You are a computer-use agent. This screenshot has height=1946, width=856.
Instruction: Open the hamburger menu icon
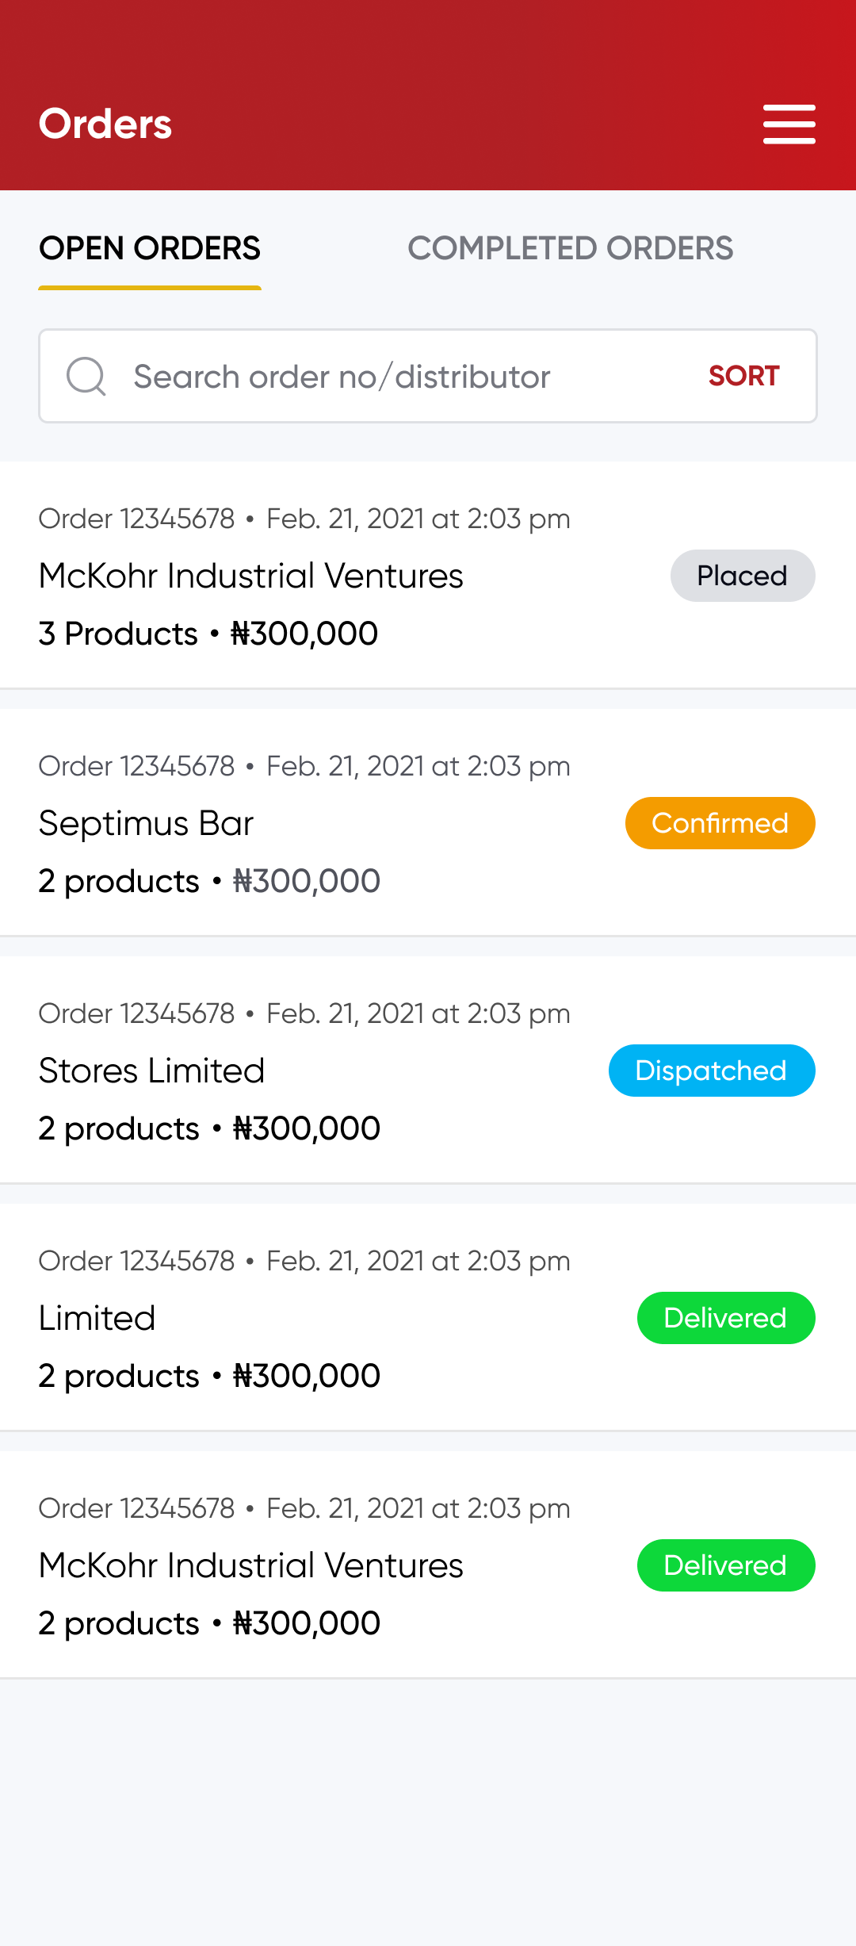789,124
